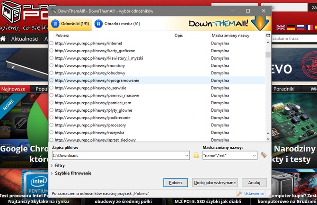Viewport: 317px width, 205px height.
Task: Click the PurePC cube logo
Action: pyautogui.click(x=11, y=12)
